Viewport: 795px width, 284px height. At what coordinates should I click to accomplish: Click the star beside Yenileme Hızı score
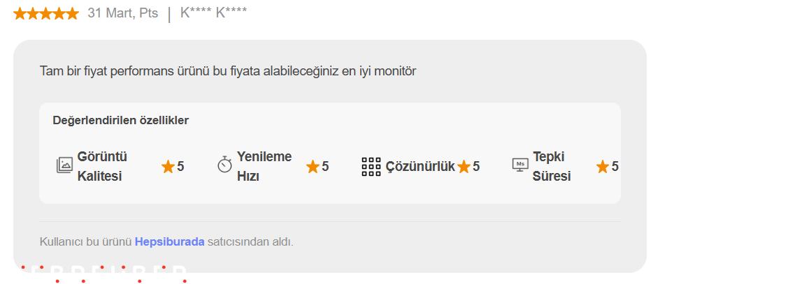(x=313, y=167)
